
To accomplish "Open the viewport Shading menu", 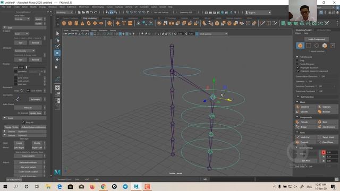I will (74, 31).
